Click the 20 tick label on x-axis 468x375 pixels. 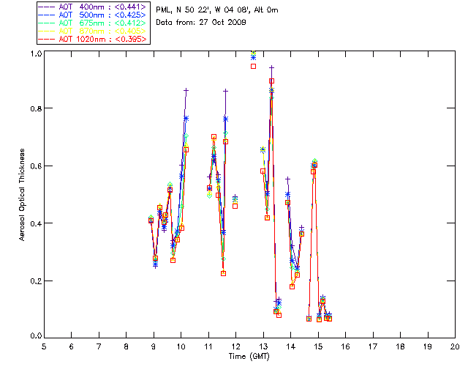(455, 346)
